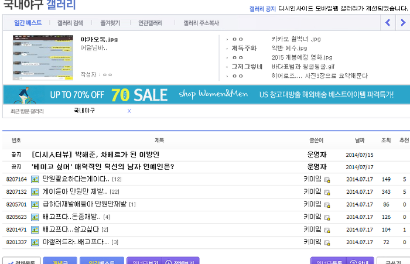Open the post 야갤러드라..배고프다...
The image size is (410, 264).
(76, 242)
